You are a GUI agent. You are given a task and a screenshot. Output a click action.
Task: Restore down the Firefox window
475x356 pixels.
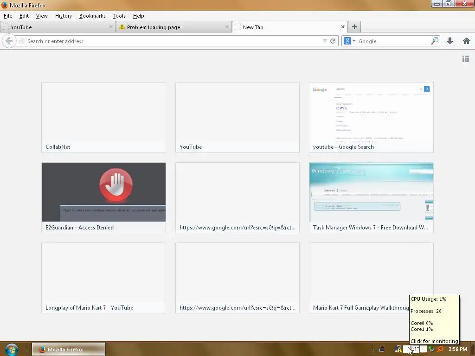coord(449,4)
